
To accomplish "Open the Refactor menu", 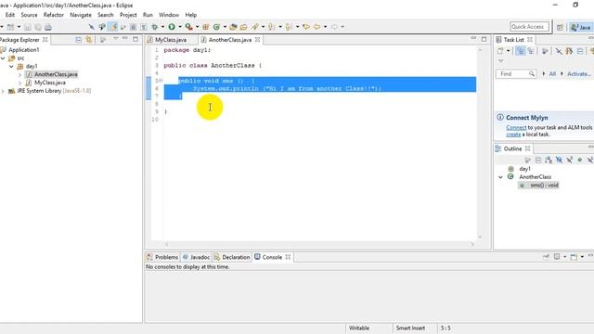I will (x=54, y=15).
